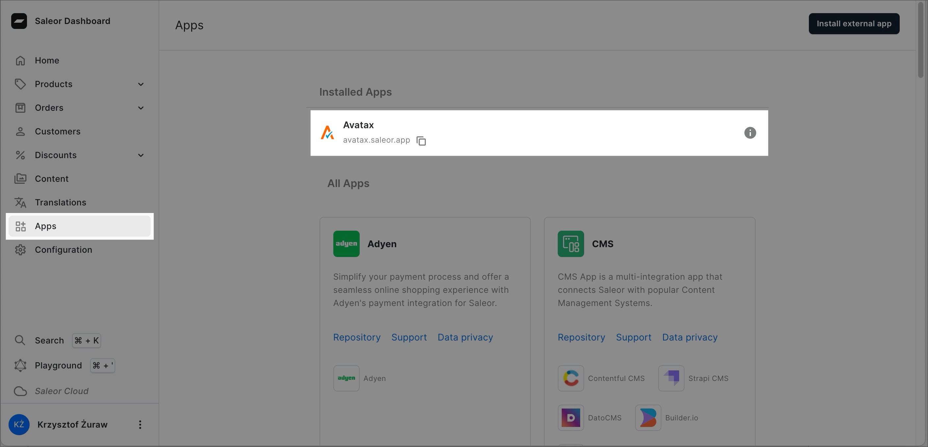The width and height of the screenshot is (928, 447).
Task: Select the Content sidebar icon
Action: click(x=20, y=178)
